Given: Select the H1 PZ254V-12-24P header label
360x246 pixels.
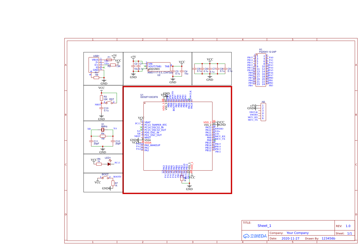Looking at the screenshot, I should (268, 51).
